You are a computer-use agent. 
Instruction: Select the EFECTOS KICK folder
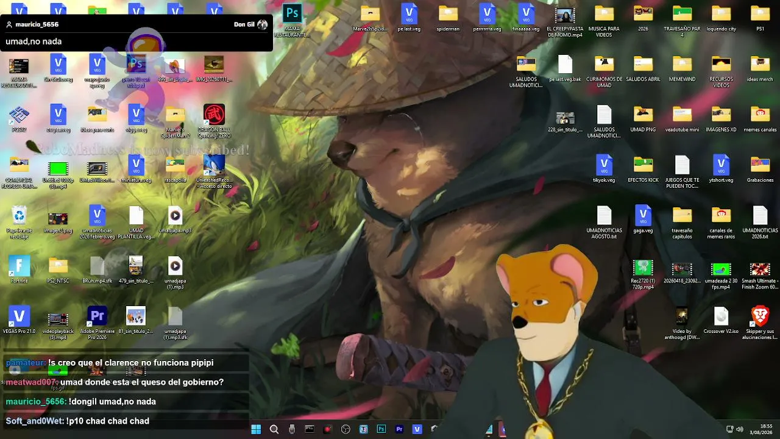(x=643, y=168)
